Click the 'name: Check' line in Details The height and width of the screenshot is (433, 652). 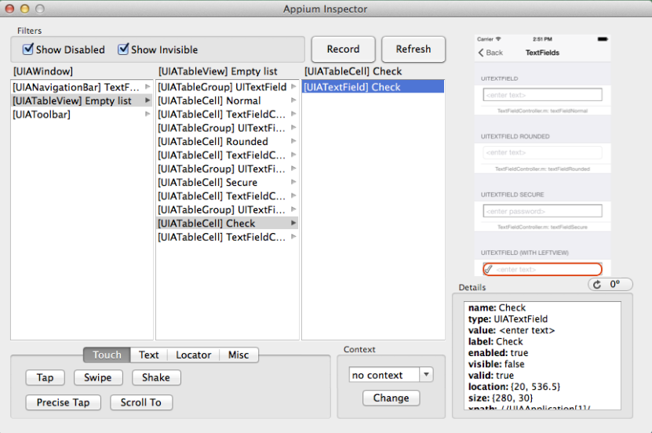coord(497,308)
